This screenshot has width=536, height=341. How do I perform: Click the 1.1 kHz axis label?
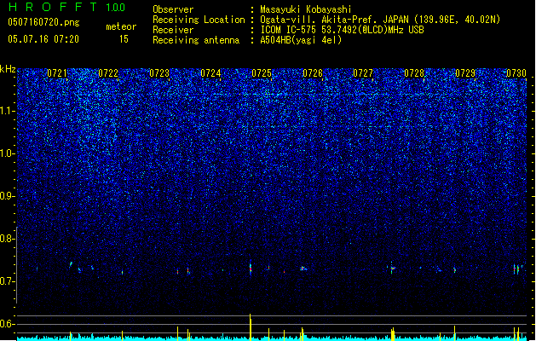click(x=7, y=111)
